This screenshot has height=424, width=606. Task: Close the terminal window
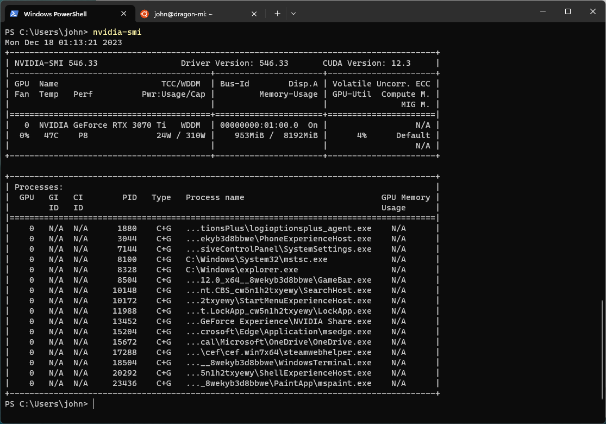coord(592,11)
